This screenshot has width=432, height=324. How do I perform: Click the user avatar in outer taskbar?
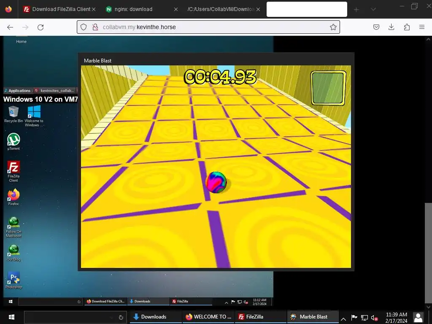(418, 317)
